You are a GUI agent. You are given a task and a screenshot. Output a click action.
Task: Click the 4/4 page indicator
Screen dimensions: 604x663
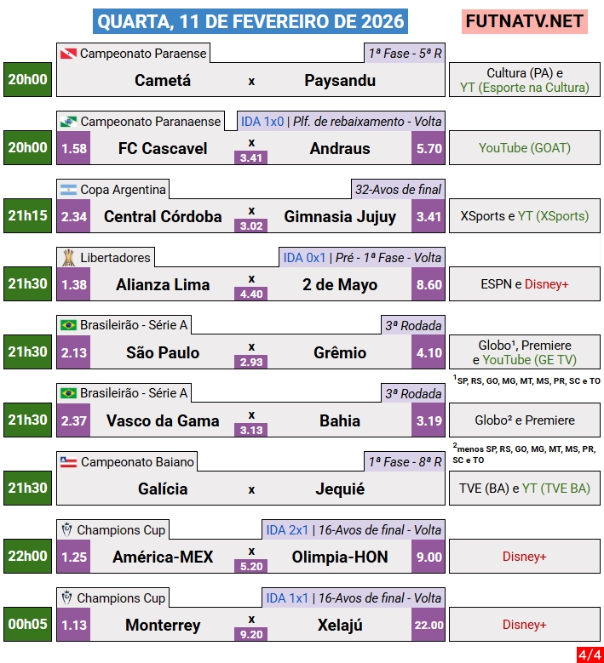pos(589,654)
